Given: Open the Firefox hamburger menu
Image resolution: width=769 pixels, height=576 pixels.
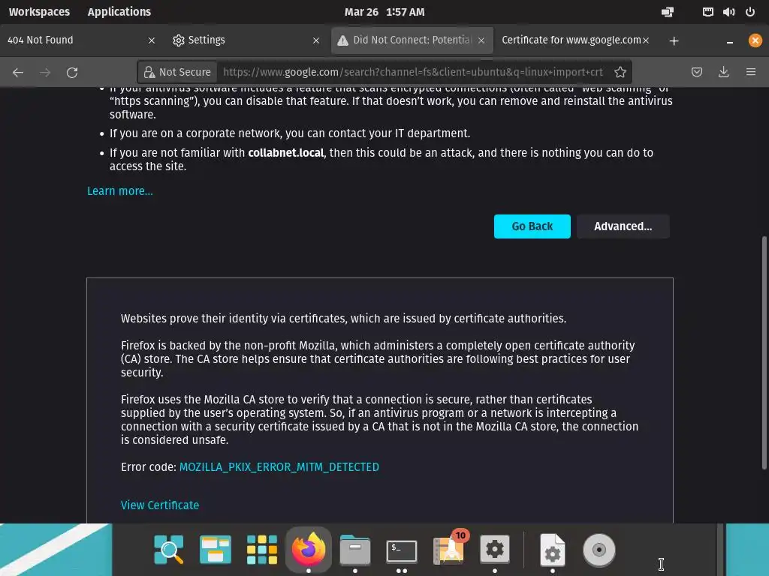Looking at the screenshot, I should [750, 72].
